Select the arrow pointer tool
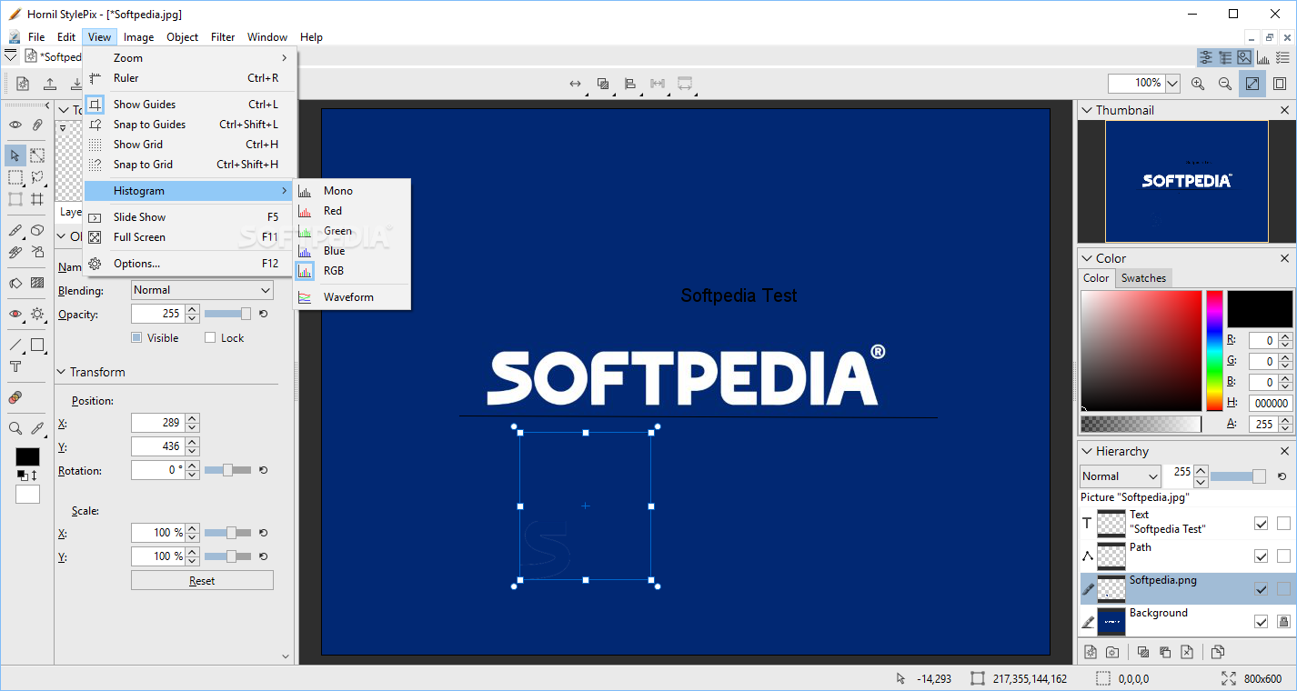The image size is (1297, 691). click(x=15, y=155)
